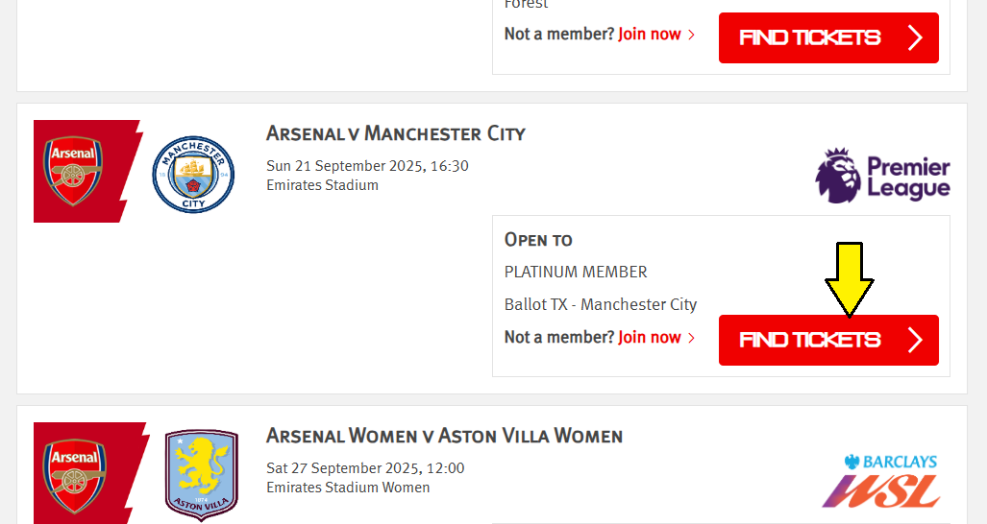987x524 pixels.
Task: Click the Sun 21 September 2025, 16:30 date
Action: pos(367,166)
